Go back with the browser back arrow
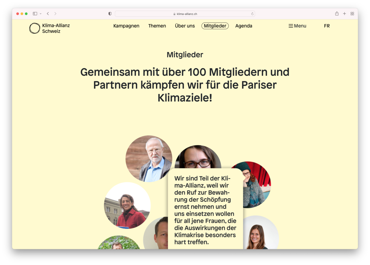Image resolution: width=370 pixels, height=265 pixels. pyautogui.click(x=48, y=14)
